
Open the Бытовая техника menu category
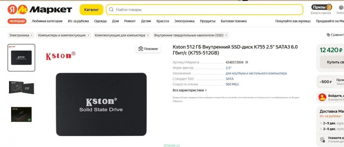click(234, 21)
